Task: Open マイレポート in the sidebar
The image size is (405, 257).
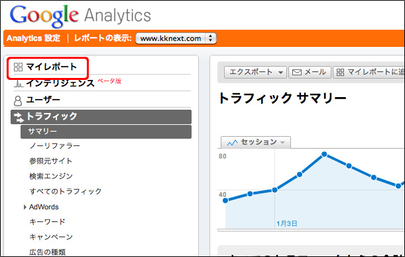Action: click(52, 67)
